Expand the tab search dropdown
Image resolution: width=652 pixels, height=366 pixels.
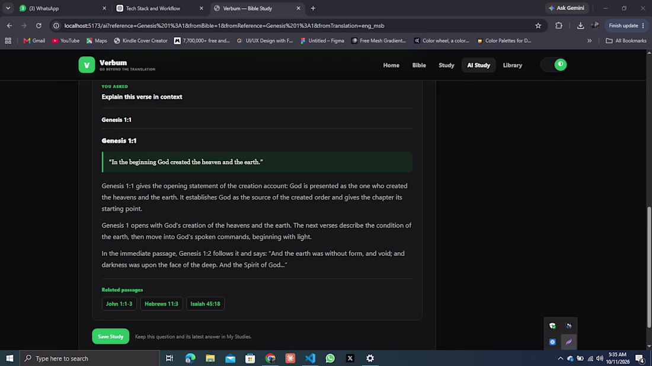tap(8, 8)
